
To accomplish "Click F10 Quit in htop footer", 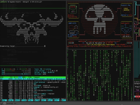I will [x=63, y=100].
